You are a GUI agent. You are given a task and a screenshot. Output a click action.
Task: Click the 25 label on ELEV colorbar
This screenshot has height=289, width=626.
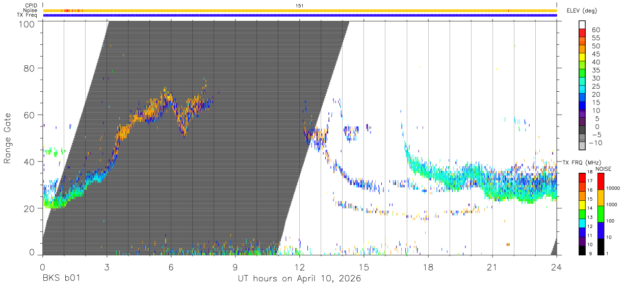(x=595, y=86)
